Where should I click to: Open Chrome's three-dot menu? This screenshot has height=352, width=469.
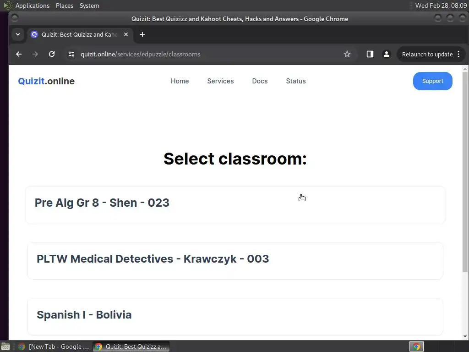point(459,54)
